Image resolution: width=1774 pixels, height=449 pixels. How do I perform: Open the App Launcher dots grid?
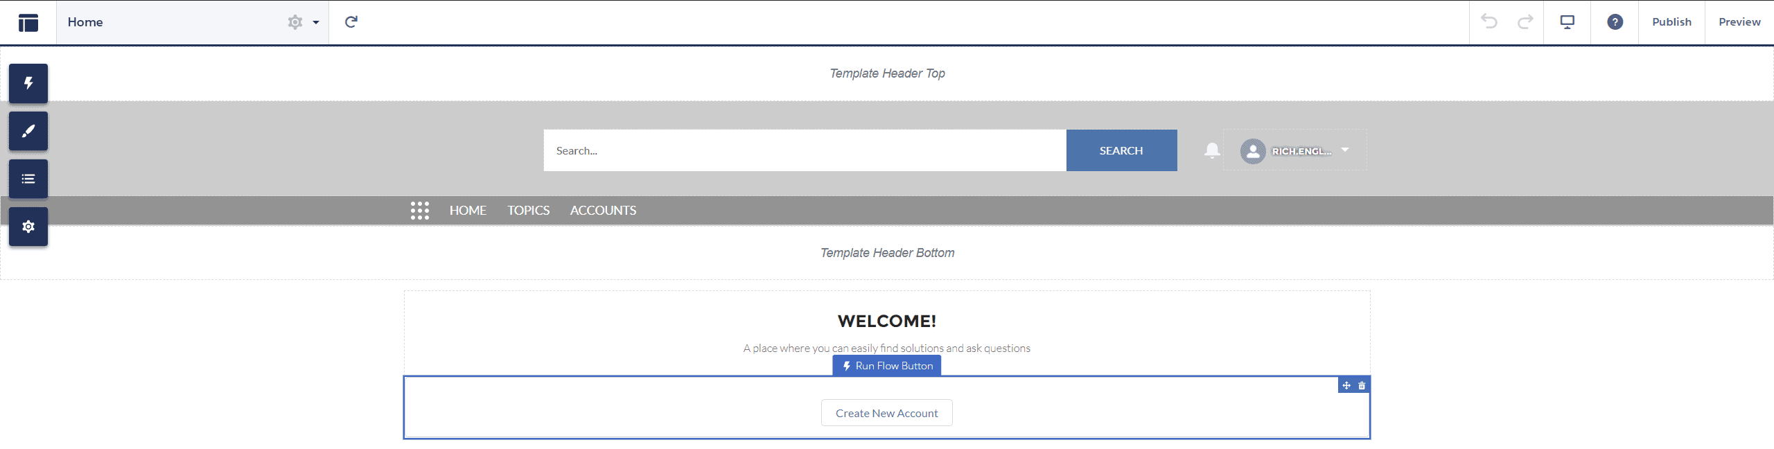420,211
